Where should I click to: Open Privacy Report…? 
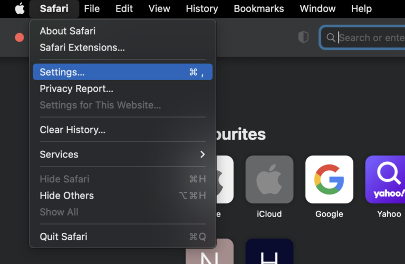123,89
